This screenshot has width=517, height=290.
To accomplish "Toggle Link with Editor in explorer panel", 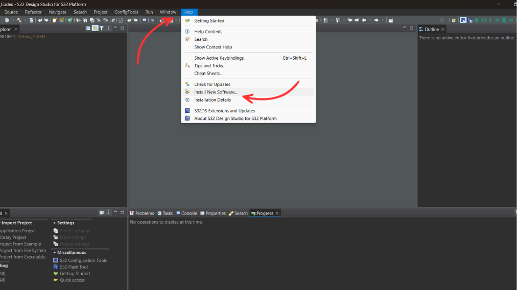I will click(x=95, y=29).
